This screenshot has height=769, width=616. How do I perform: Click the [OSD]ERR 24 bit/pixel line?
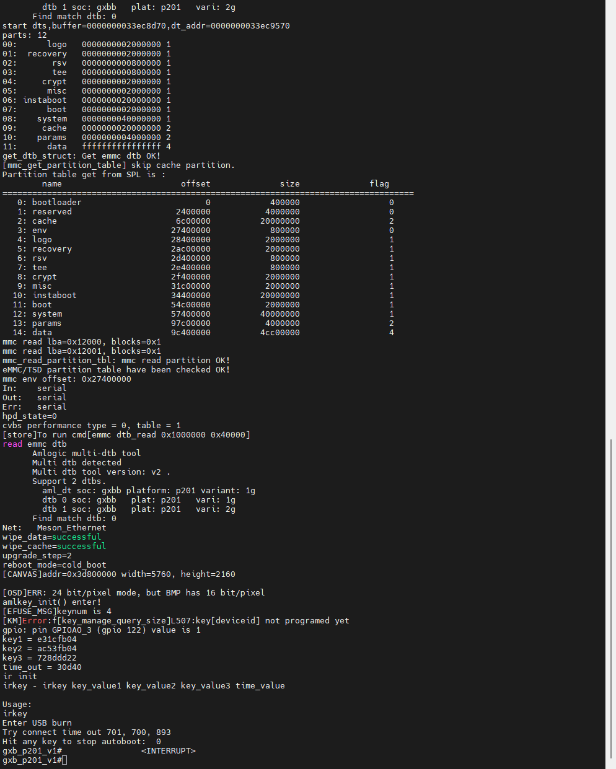(134, 593)
